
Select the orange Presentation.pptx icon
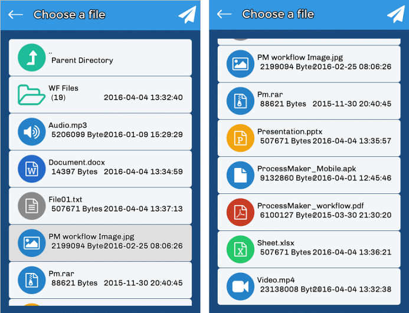tap(240, 138)
